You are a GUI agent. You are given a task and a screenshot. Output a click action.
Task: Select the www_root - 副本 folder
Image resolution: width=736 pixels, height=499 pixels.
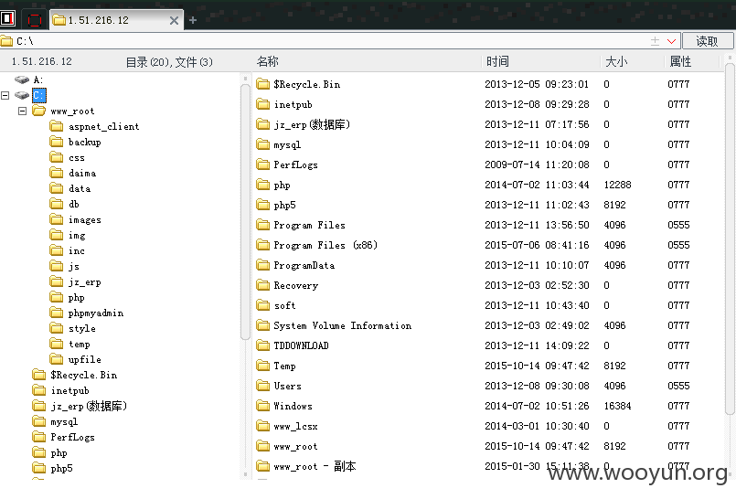[315, 466]
